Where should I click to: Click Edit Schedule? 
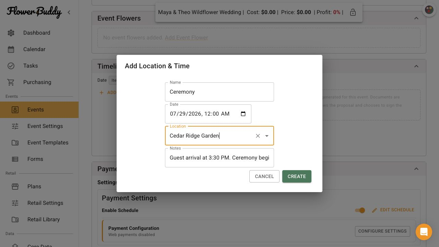pos(393,210)
